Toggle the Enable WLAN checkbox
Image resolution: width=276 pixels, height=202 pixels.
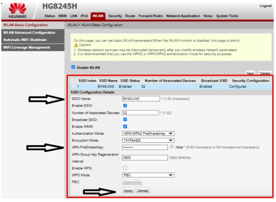(73, 67)
